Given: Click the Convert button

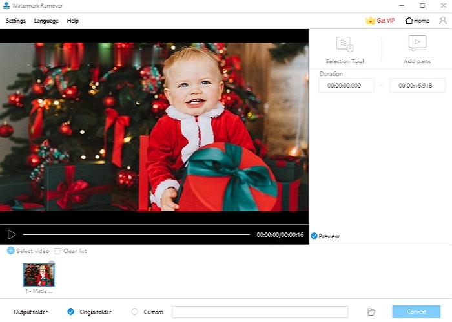Looking at the screenshot, I should [x=416, y=312].
